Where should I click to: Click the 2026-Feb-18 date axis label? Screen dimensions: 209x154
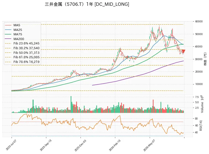tap(115, 145)
